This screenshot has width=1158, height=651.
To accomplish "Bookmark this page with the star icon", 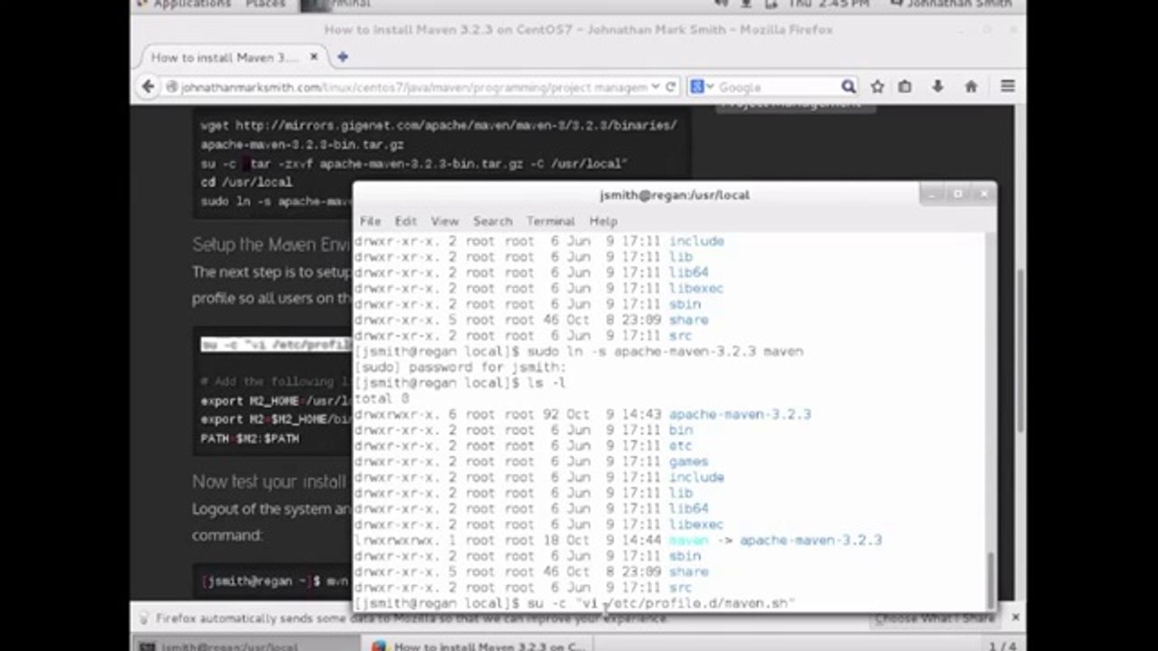I will click(877, 87).
